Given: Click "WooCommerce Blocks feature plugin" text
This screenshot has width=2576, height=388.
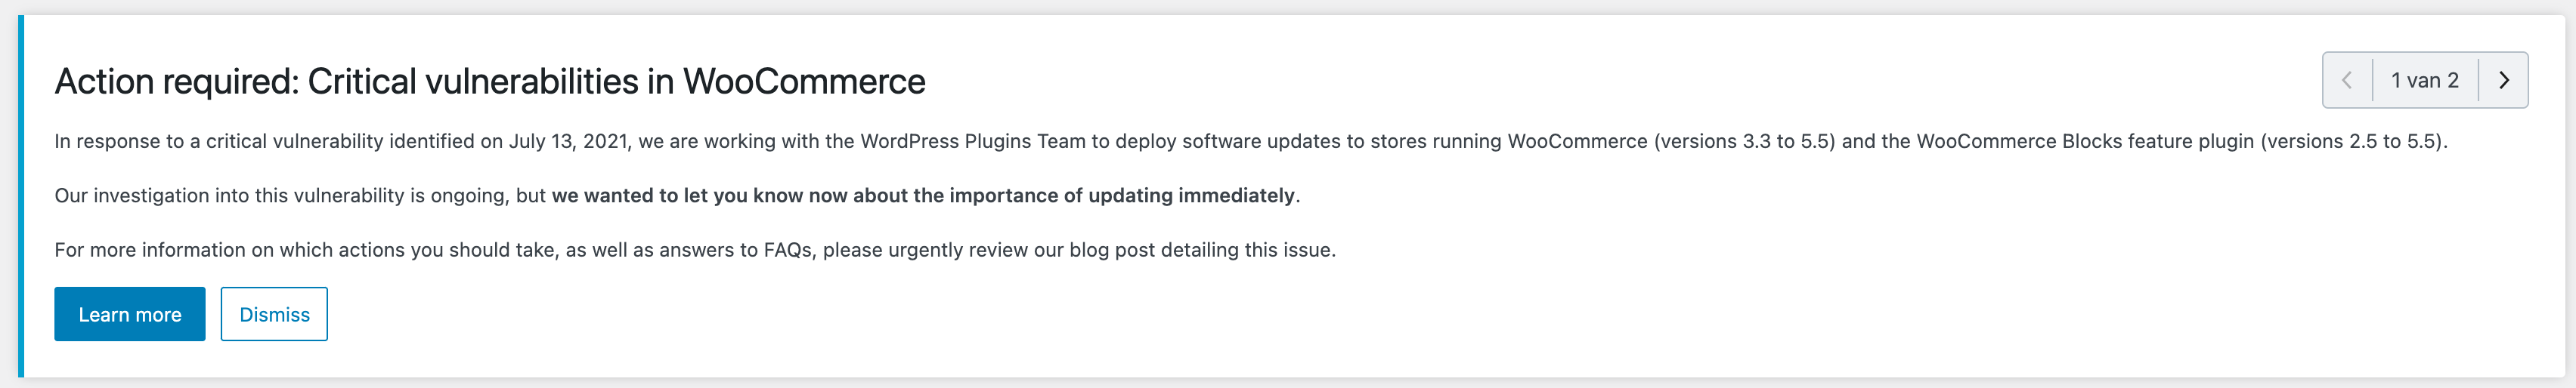Looking at the screenshot, I should 2085,142.
